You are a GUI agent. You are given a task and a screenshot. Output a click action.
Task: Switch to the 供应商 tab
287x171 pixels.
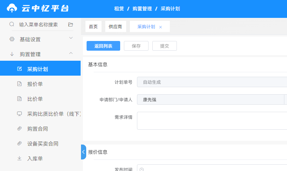tap(115, 27)
